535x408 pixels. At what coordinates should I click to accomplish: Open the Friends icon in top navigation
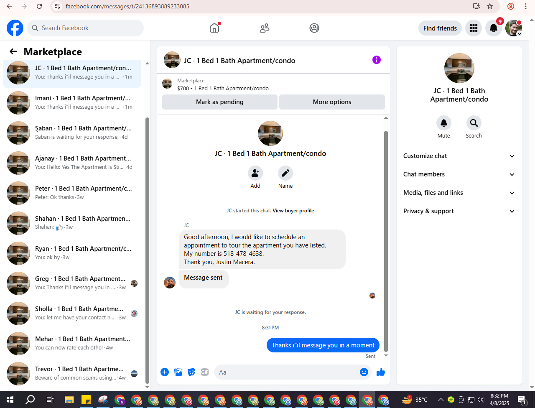point(265,28)
